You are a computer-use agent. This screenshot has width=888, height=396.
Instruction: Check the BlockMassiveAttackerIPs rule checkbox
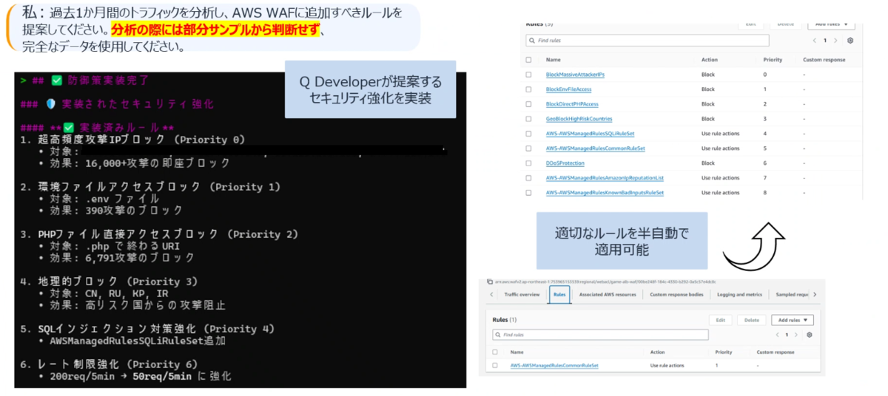pos(528,75)
